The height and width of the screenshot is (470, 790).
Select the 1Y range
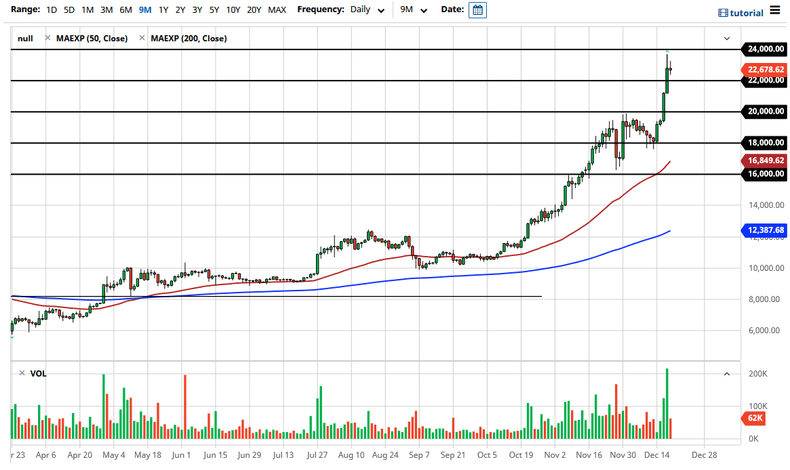pos(161,9)
